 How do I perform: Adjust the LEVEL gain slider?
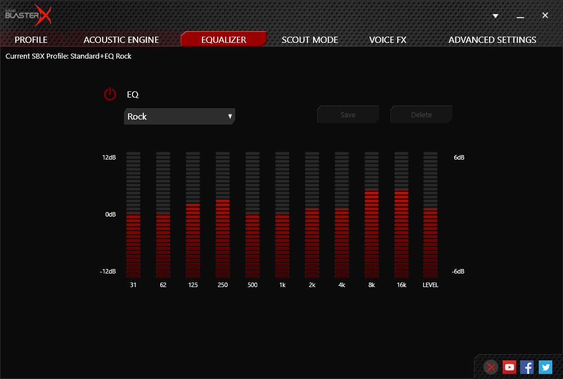click(430, 214)
